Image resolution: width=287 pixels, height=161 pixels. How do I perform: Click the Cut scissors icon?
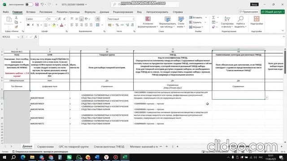pyautogui.click(x=16, y=18)
